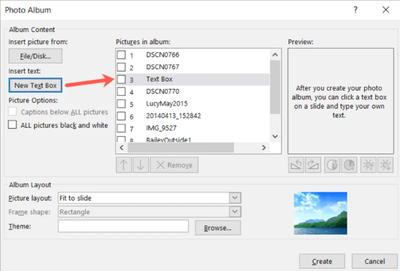
Task: Click Create to build album
Action: pos(322,261)
